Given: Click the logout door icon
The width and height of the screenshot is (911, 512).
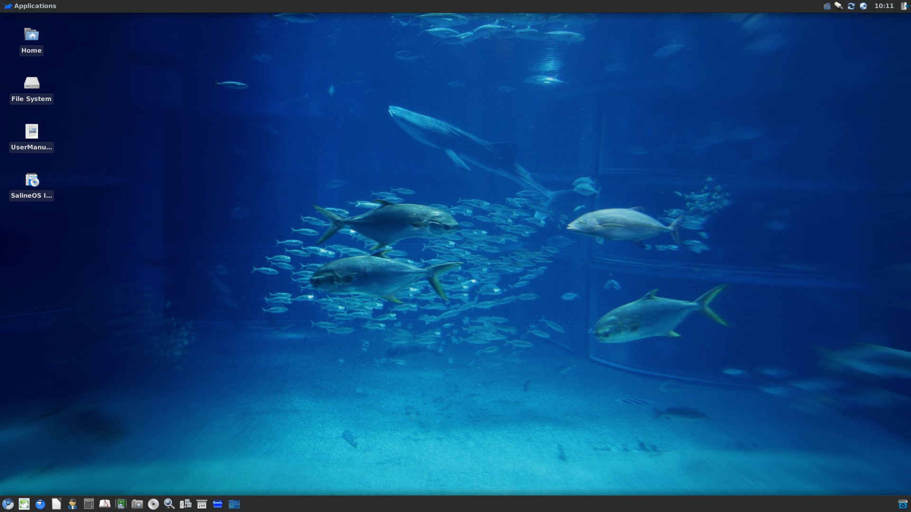Looking at the screenshot, I should point(904,6).
